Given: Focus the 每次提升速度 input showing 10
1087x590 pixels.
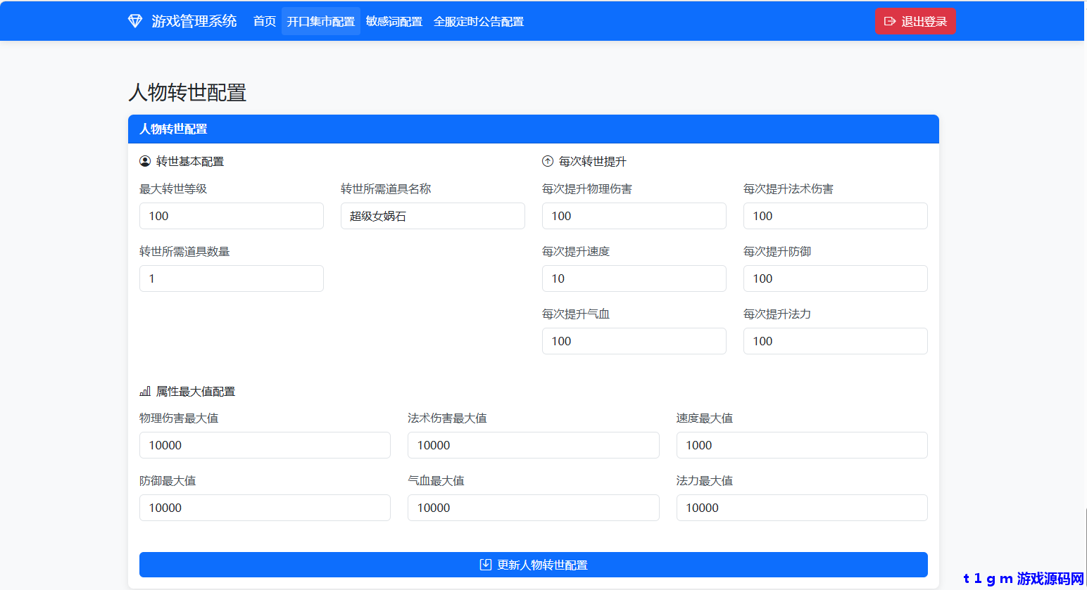Looking at the screenshot, I should 634,278.
